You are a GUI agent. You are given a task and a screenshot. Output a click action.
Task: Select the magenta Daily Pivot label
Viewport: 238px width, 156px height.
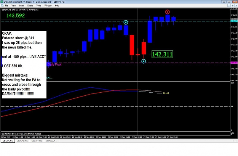[54, 64]
